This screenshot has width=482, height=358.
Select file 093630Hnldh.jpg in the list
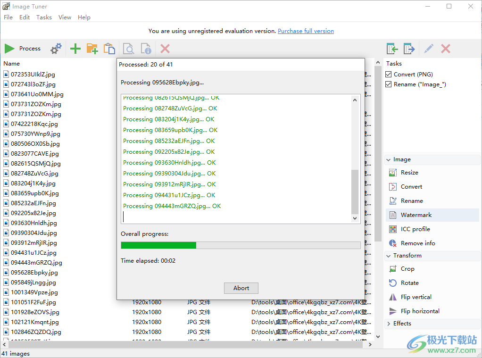pyautogui.click(x=34, y=223)
